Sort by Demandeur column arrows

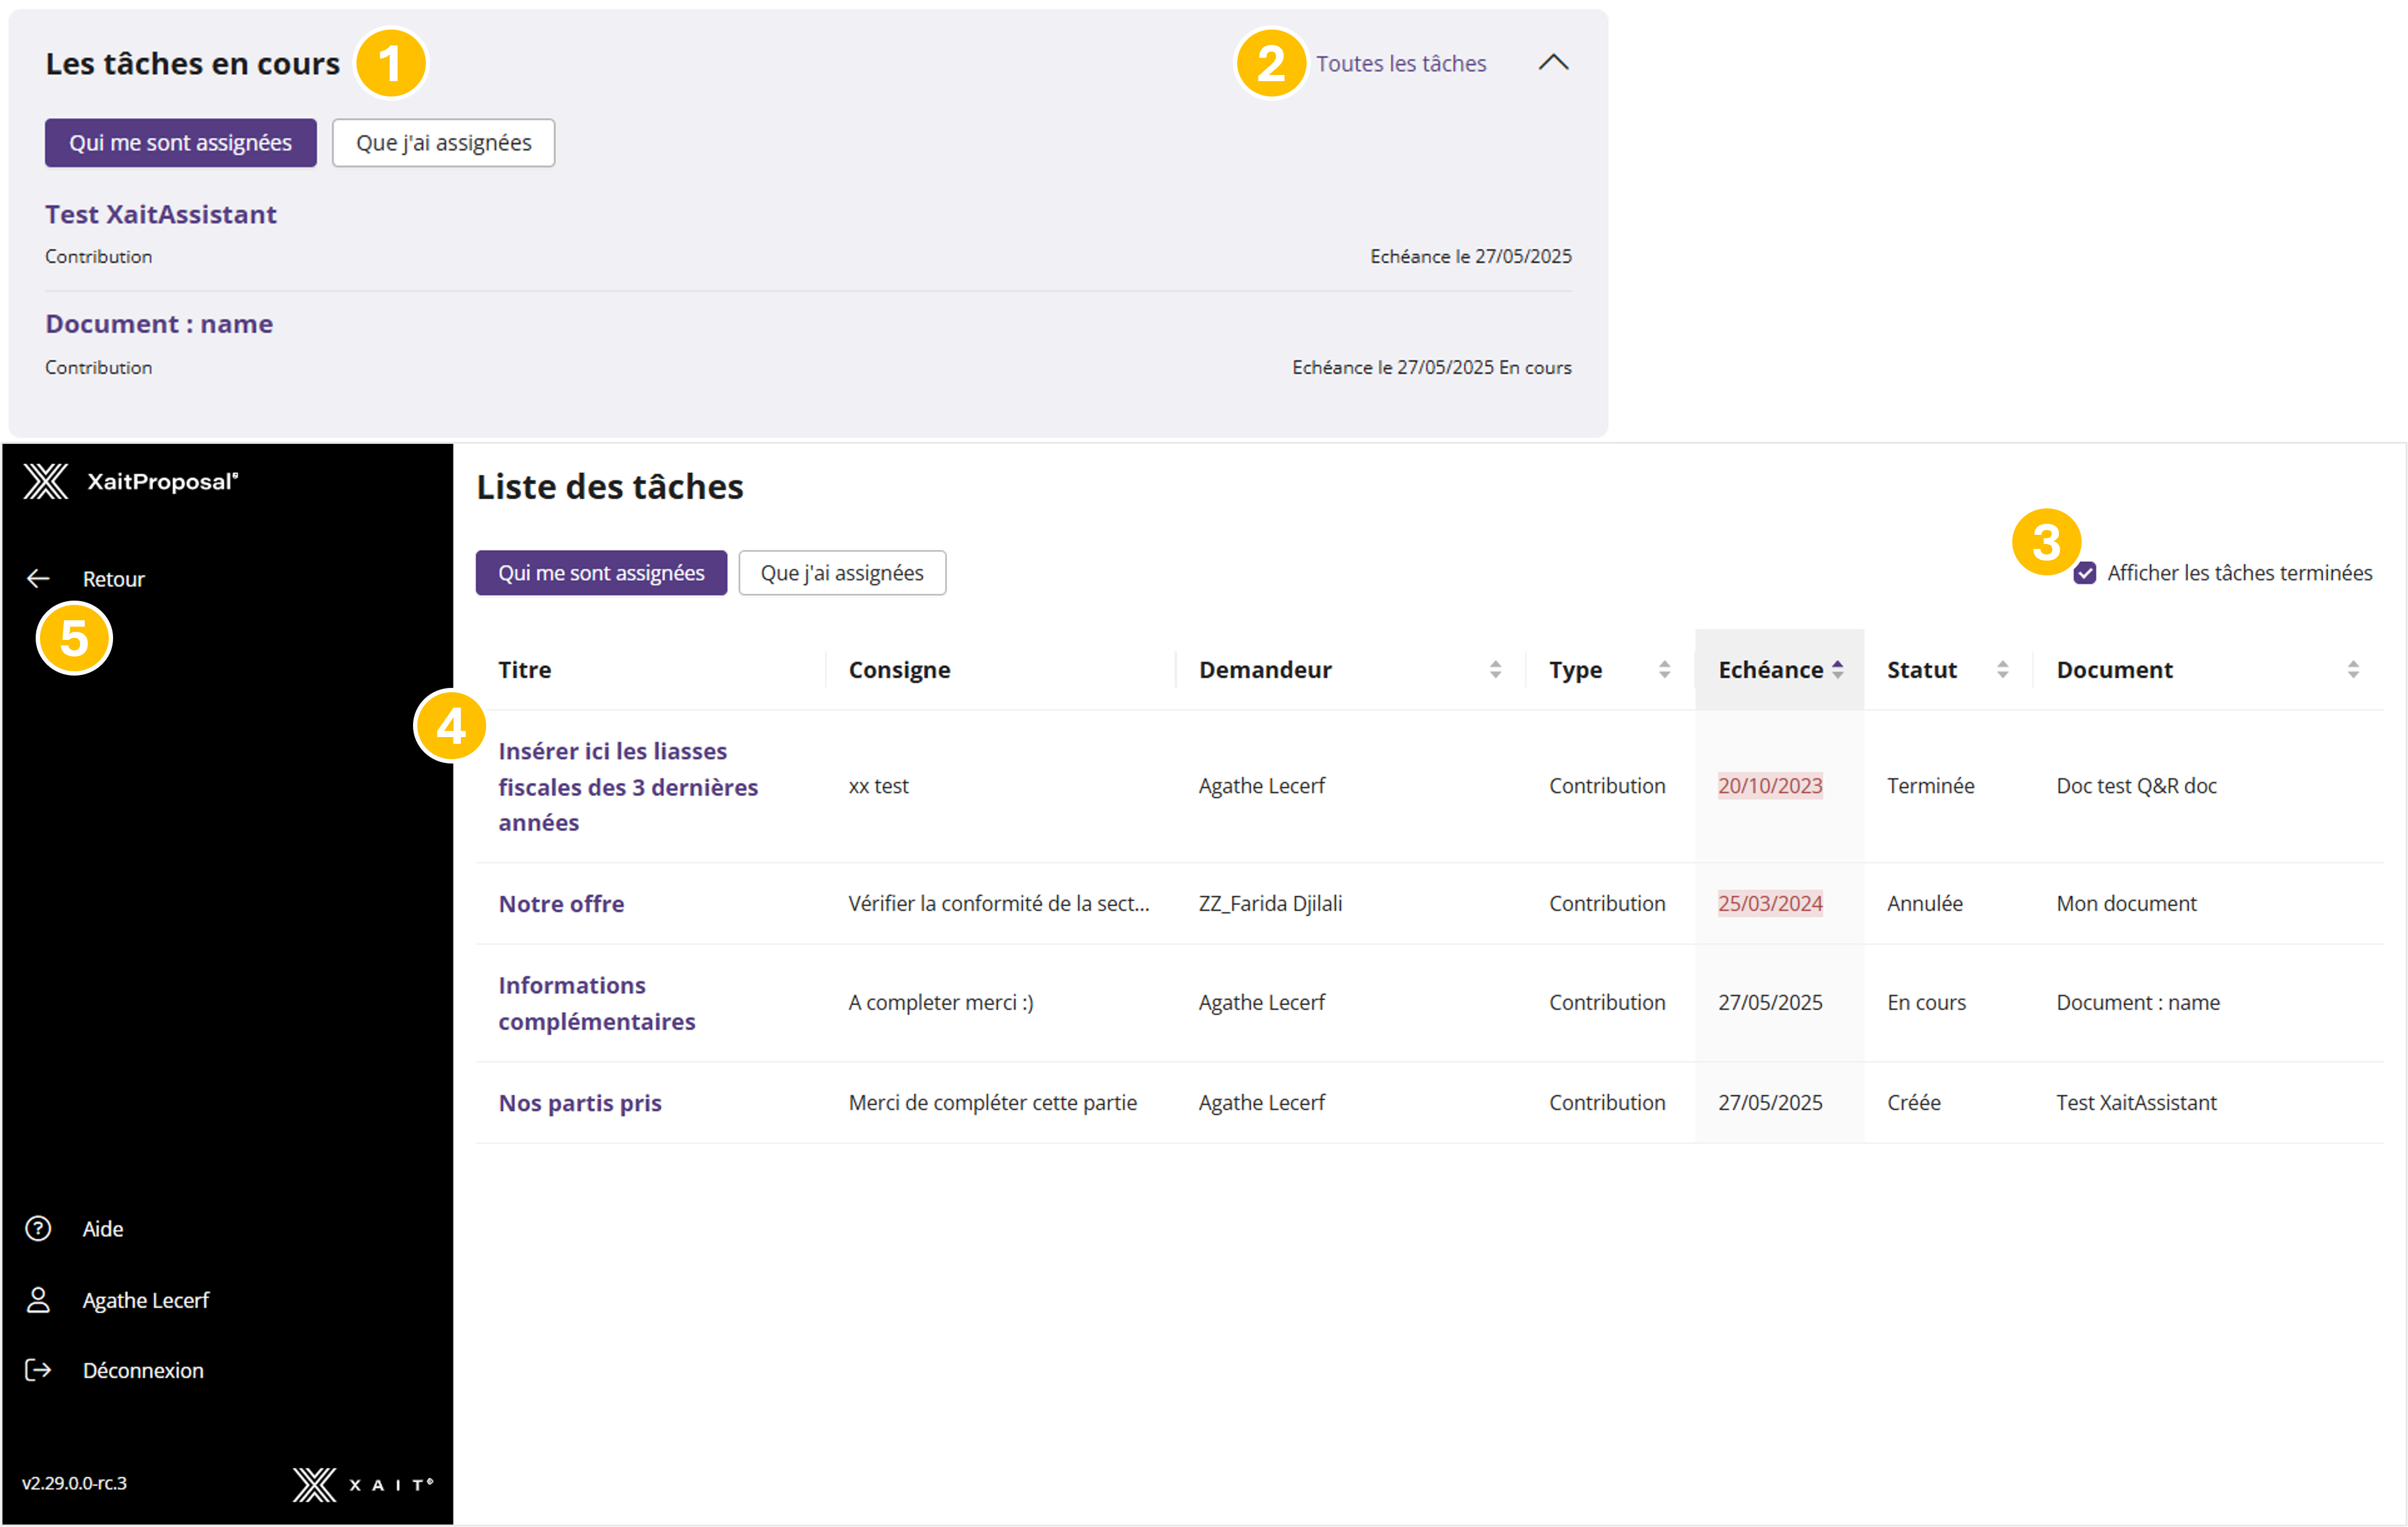pyautogui.click(x=1495, y=670)
